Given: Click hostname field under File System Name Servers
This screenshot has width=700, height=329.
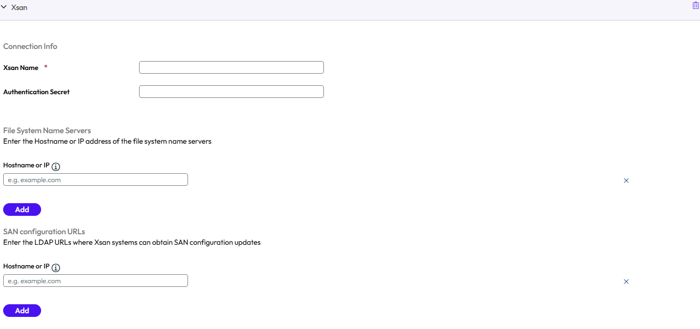Looking at the screenshot, I should 95,180.
